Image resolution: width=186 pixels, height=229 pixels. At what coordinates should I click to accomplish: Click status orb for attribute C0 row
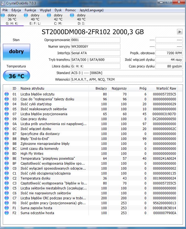pyautogui.click(x=7, y=169)
